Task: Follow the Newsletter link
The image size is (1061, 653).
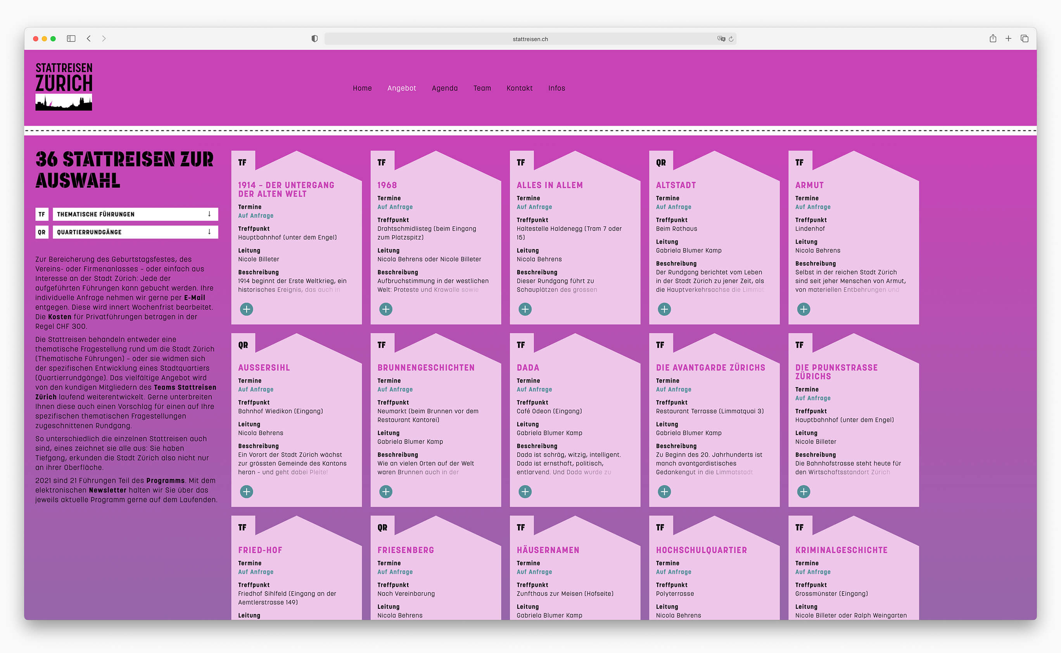Action: click(107, 490)
